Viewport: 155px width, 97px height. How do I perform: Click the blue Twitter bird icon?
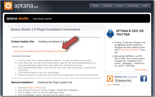pos(110,34)
